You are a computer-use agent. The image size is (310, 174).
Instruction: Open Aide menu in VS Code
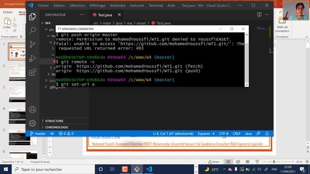tap(171, 5)
